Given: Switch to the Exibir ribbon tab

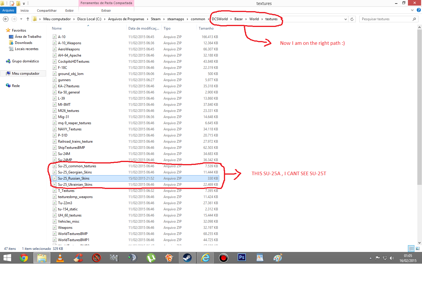Looking at the screenshot, I should pyautogui.click(x=69, y=11).
